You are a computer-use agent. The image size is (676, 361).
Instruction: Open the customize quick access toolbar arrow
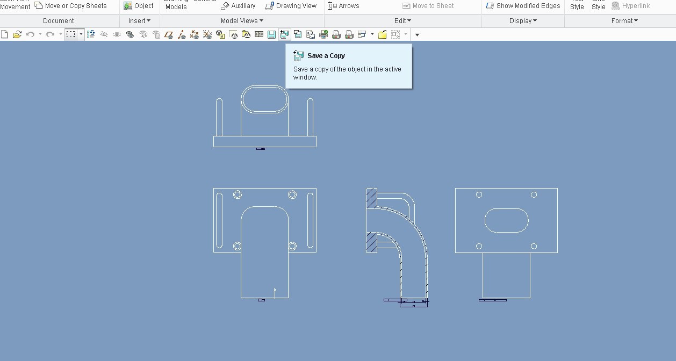pyautogui.click(x=417, y=34)
